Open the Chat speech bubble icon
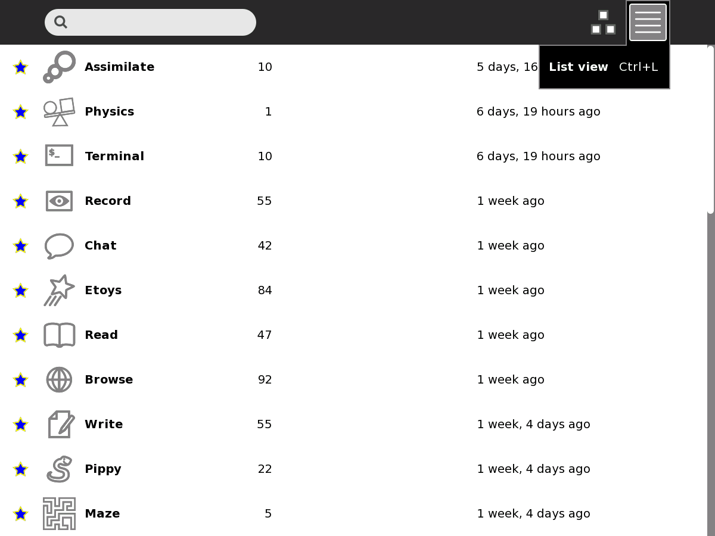Screen dimensions: 715x536 (x=59, y=245)
